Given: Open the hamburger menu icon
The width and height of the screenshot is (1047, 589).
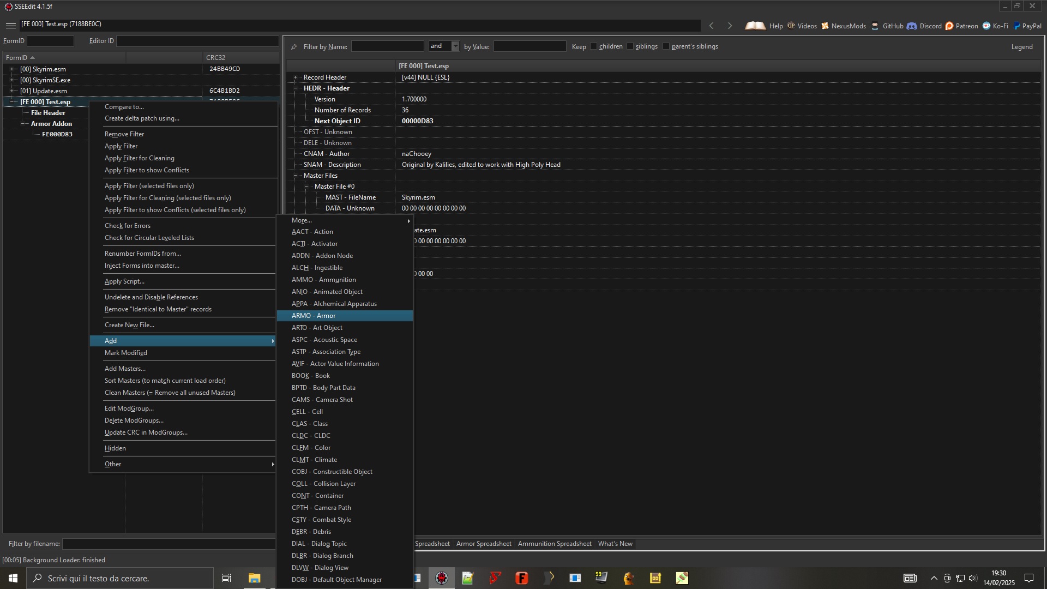Looking at the screenshot, I should coord(10,26).
